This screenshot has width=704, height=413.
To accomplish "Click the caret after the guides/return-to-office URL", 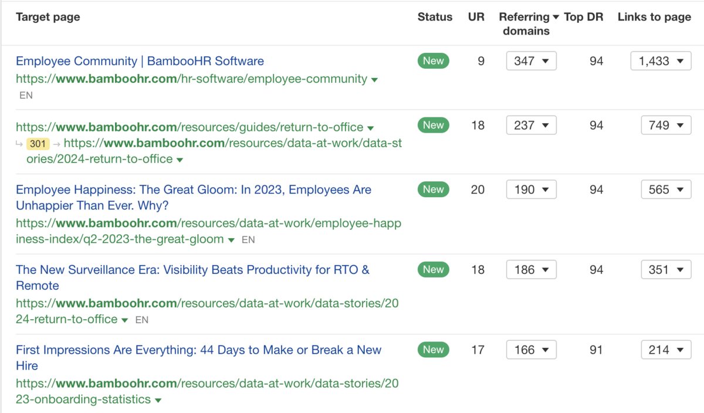I will point(370,128).
